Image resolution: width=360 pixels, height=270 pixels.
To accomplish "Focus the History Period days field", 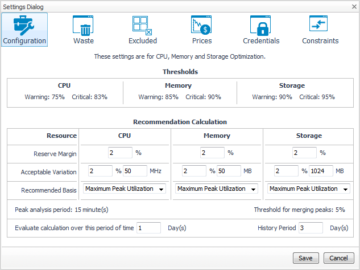I will coord(311,228).
